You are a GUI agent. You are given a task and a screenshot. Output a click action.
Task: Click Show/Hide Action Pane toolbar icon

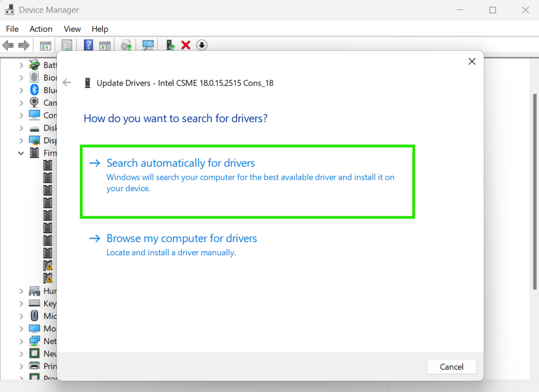coord(105,45)
